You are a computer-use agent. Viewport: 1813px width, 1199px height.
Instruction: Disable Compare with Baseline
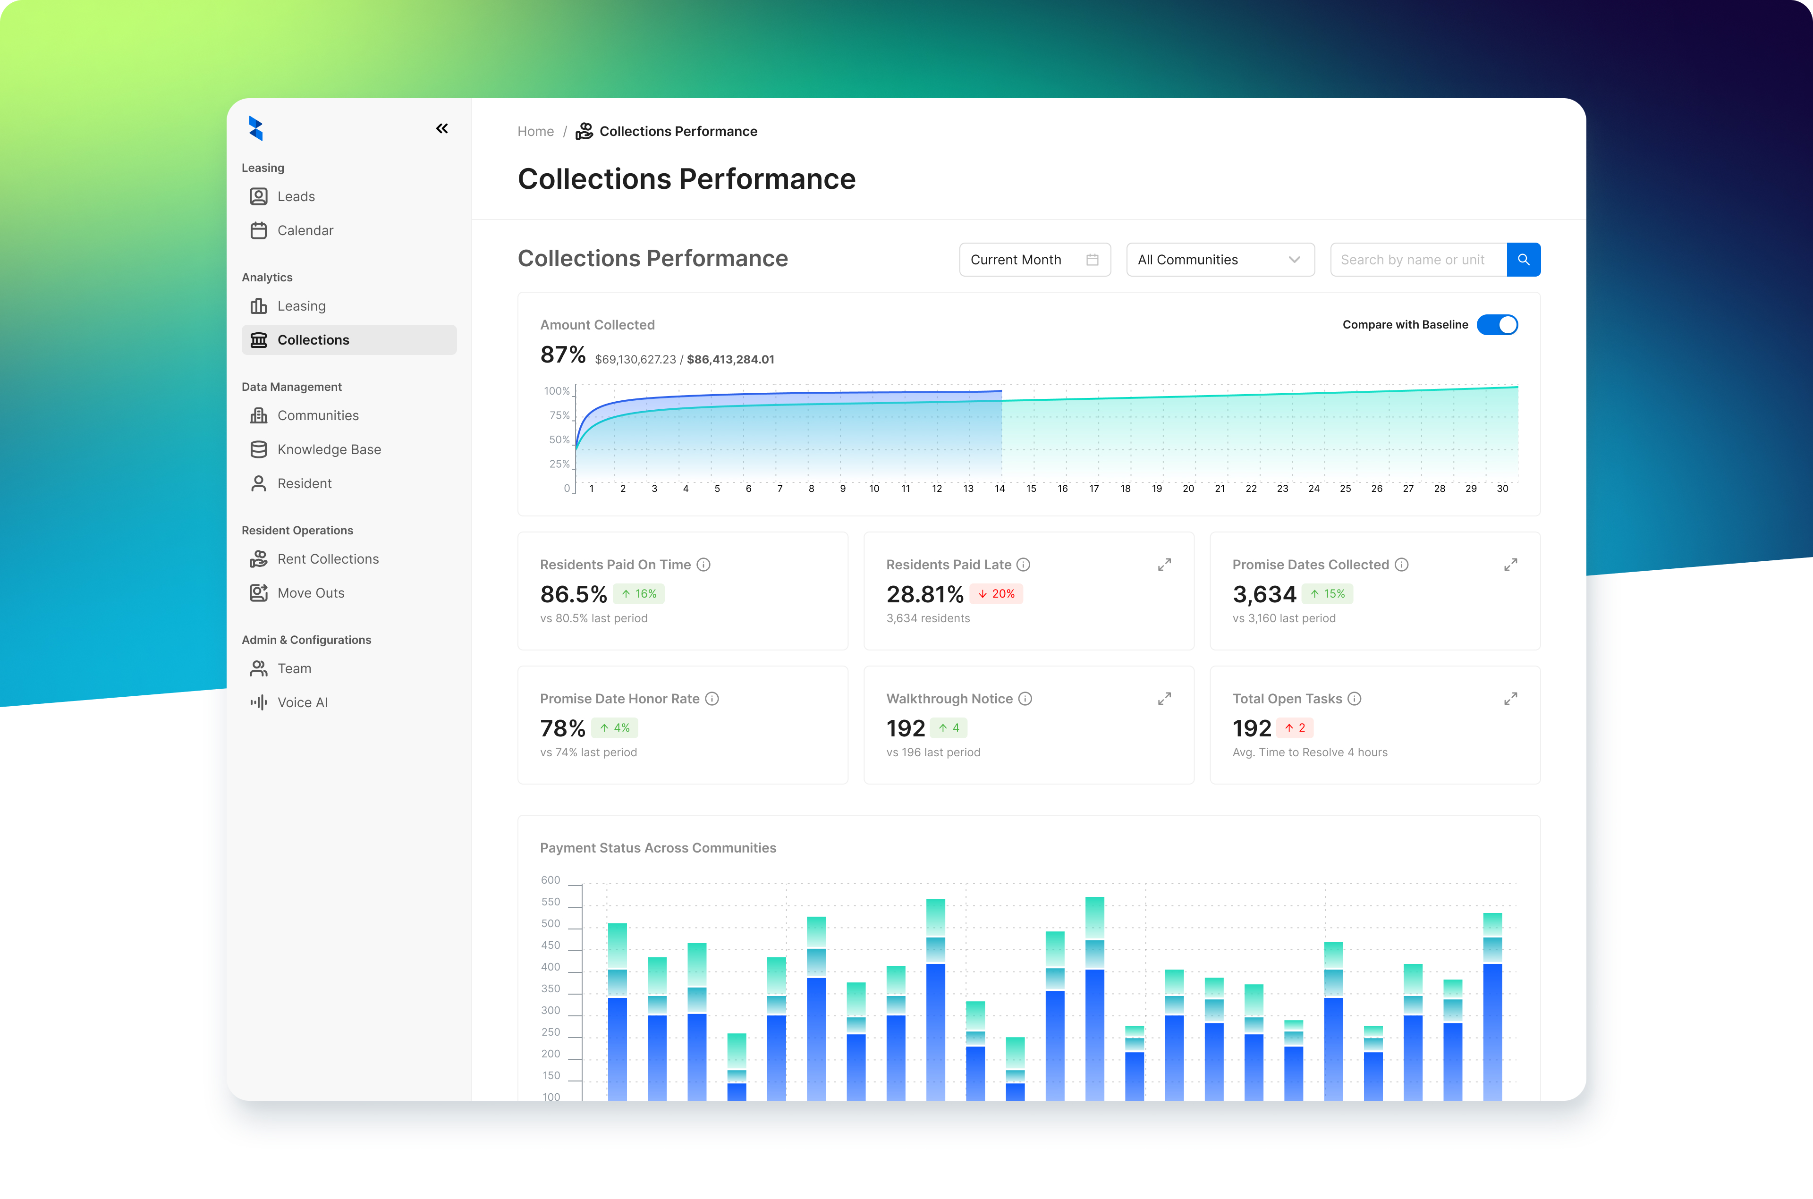coord(1497,324)
